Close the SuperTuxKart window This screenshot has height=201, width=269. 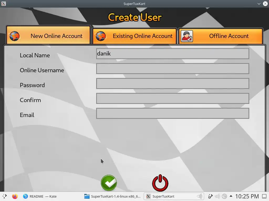coord(265,4)
